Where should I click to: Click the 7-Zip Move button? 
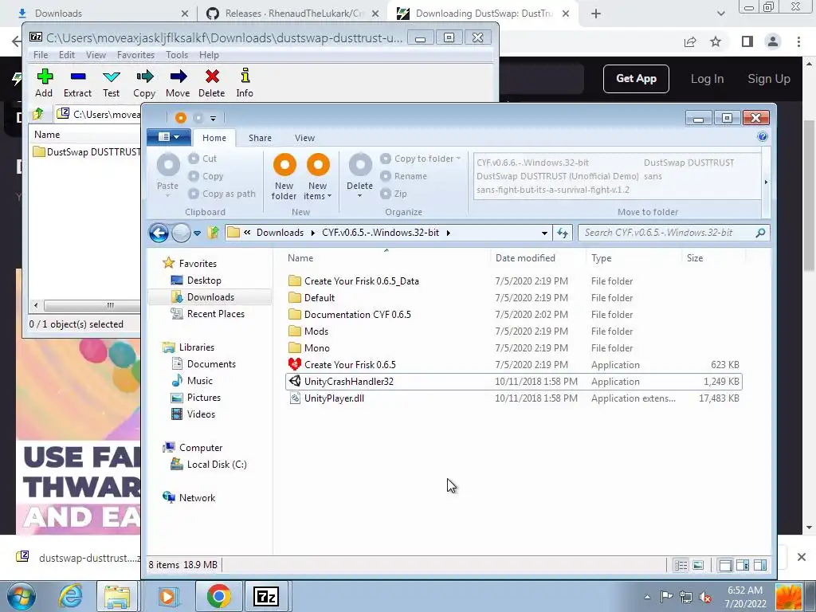click(178, 83)
